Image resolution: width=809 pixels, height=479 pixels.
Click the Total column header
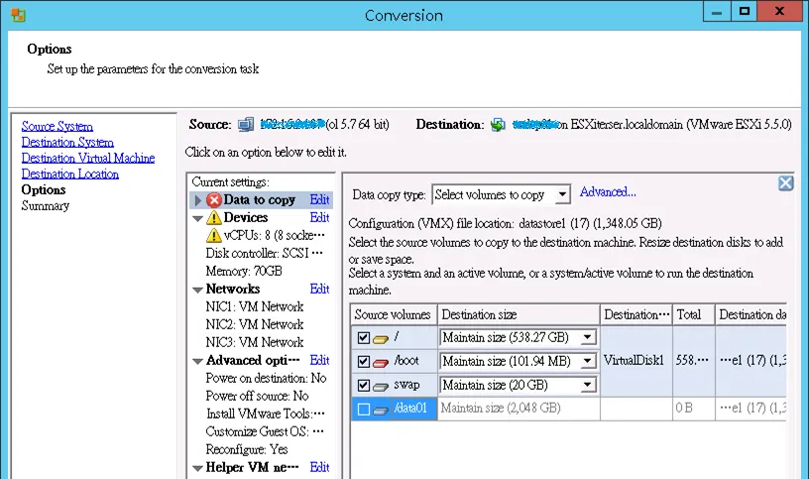point(693,314)
